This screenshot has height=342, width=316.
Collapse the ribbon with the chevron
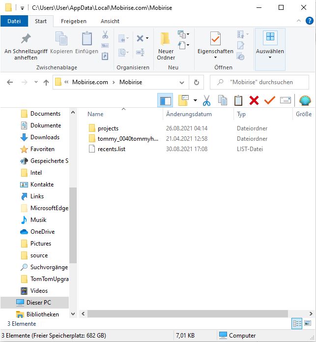[x=299, y=21]
